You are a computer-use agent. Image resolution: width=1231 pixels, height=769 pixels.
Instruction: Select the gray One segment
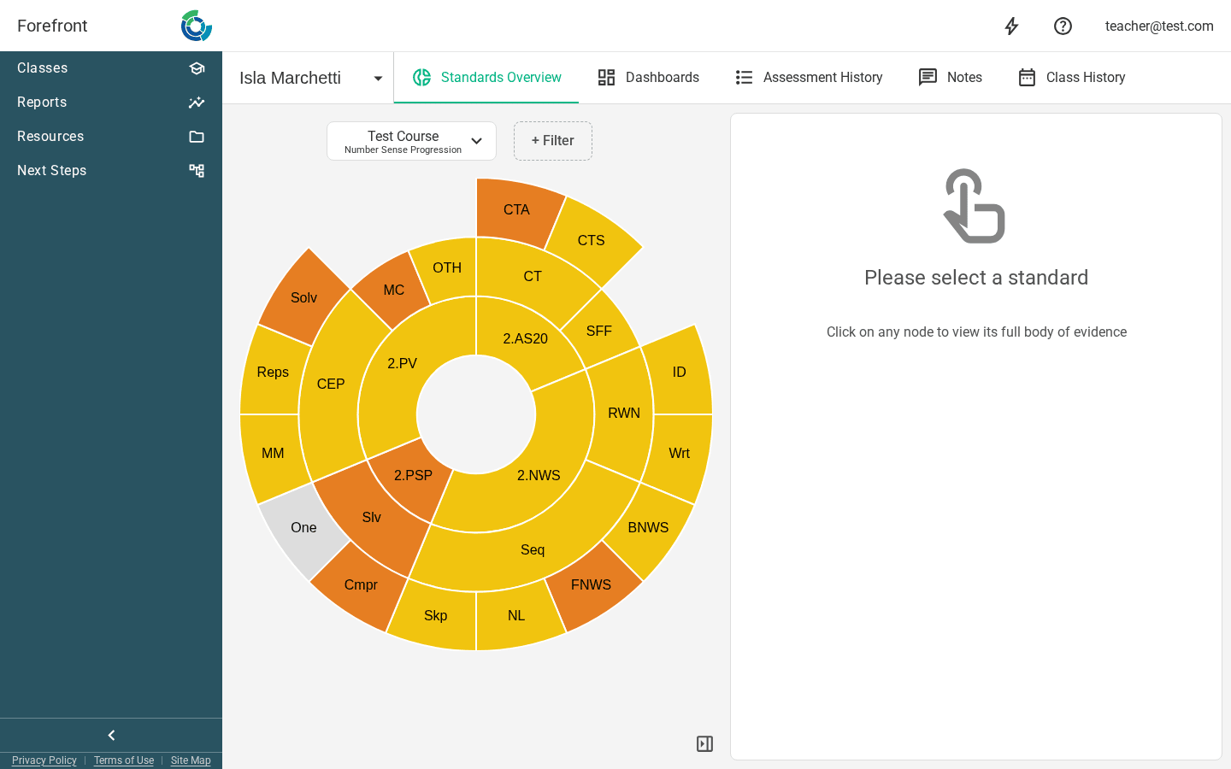303,528
